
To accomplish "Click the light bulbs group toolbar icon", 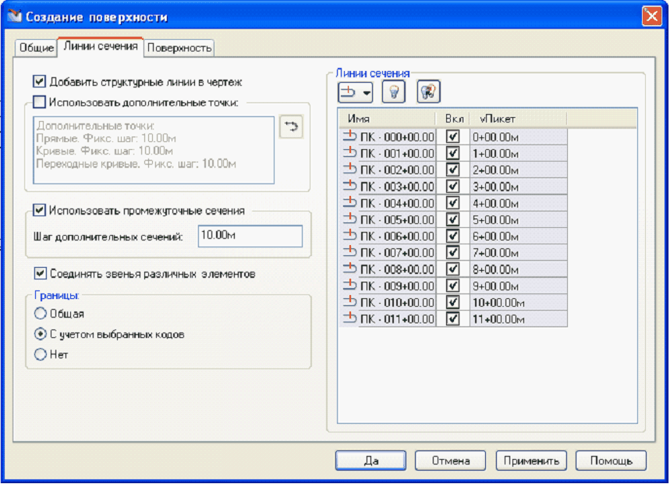I will pyautogui.click(x=429, y=92).
